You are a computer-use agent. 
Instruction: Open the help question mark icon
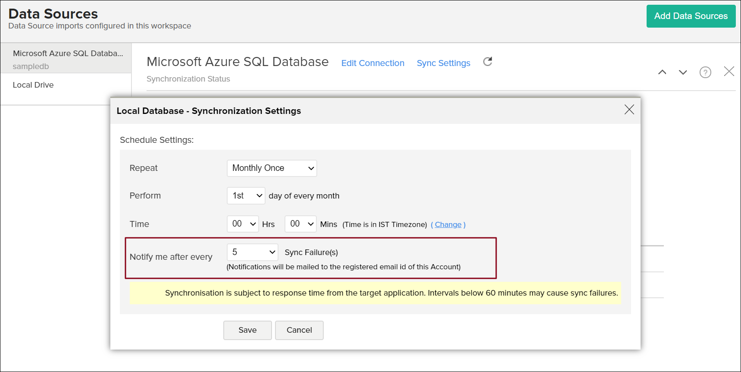(705, 72)
